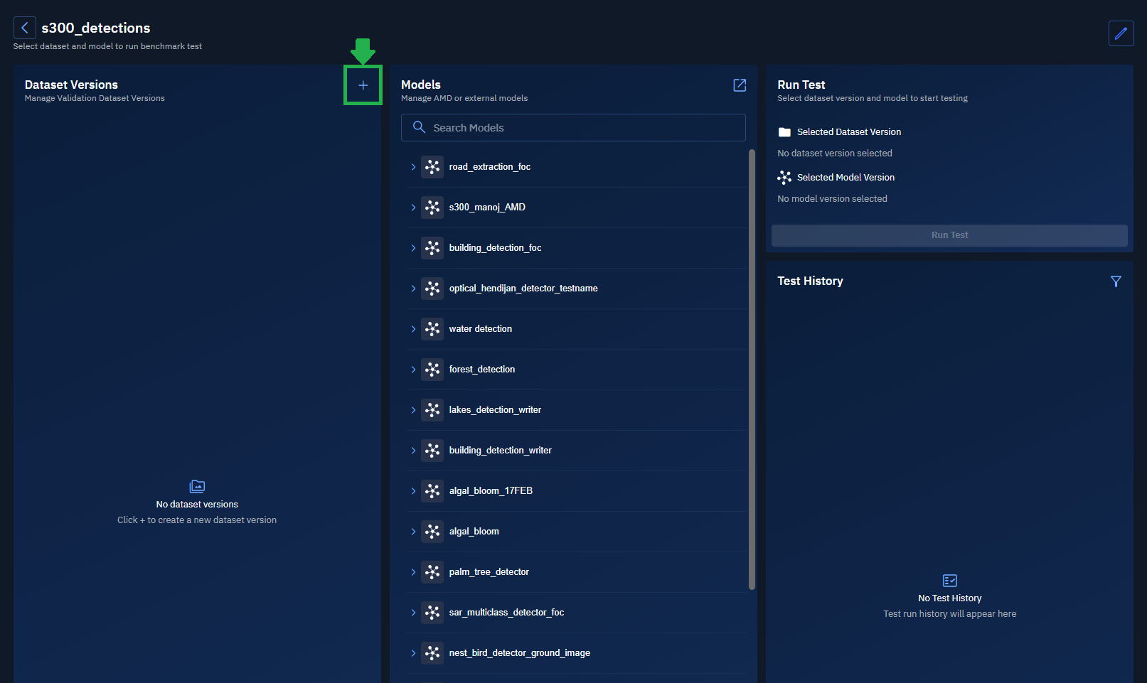Click the road_extraction_foc model icon

(x=432, y=167)
